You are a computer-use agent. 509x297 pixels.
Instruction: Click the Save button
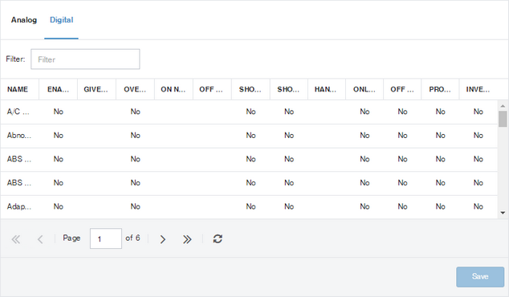point(480,277)
